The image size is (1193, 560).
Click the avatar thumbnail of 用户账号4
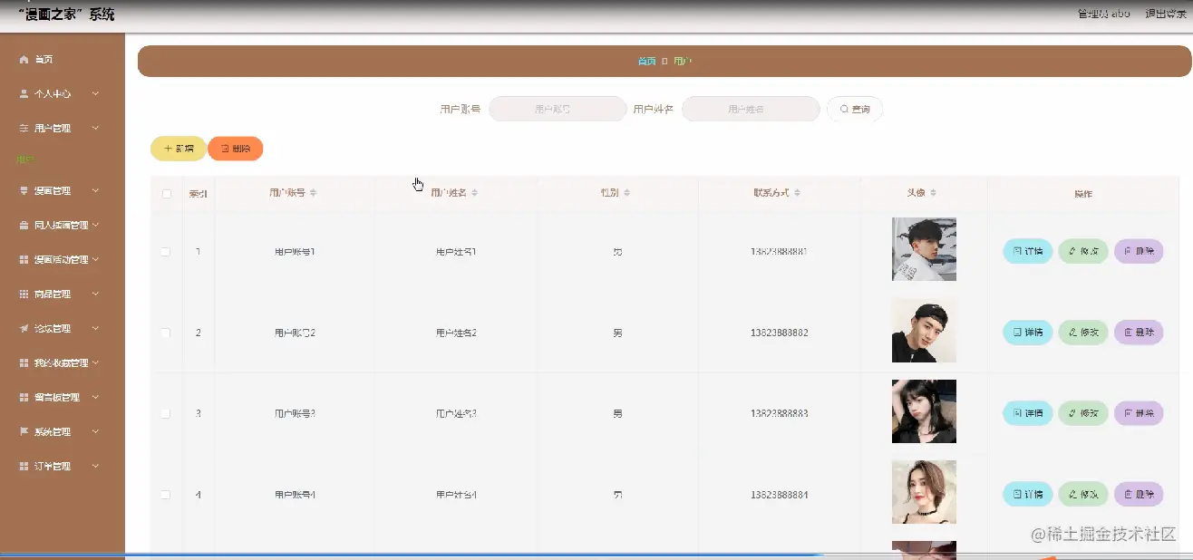(x=924, y=492)
